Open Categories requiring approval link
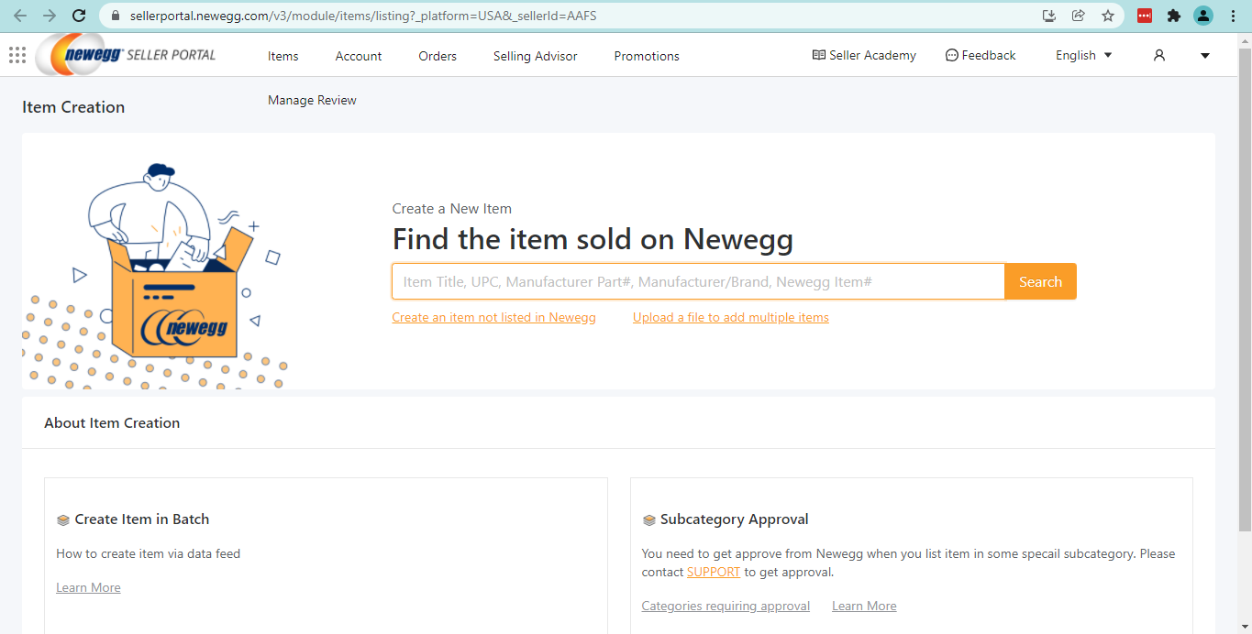The height and width of the screenshot is (634, 1252). coord(726,606)
